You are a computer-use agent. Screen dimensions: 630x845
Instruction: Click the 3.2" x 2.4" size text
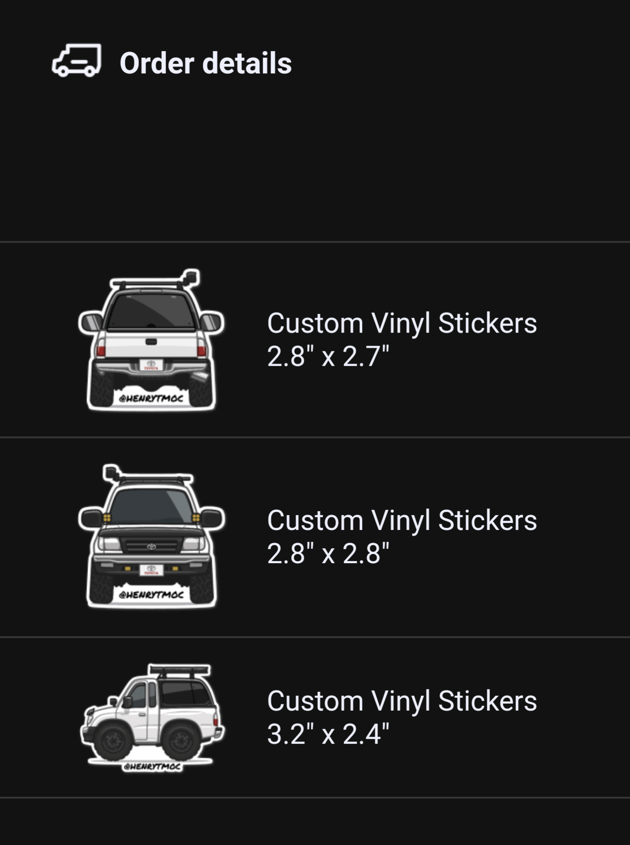(328, 734)
